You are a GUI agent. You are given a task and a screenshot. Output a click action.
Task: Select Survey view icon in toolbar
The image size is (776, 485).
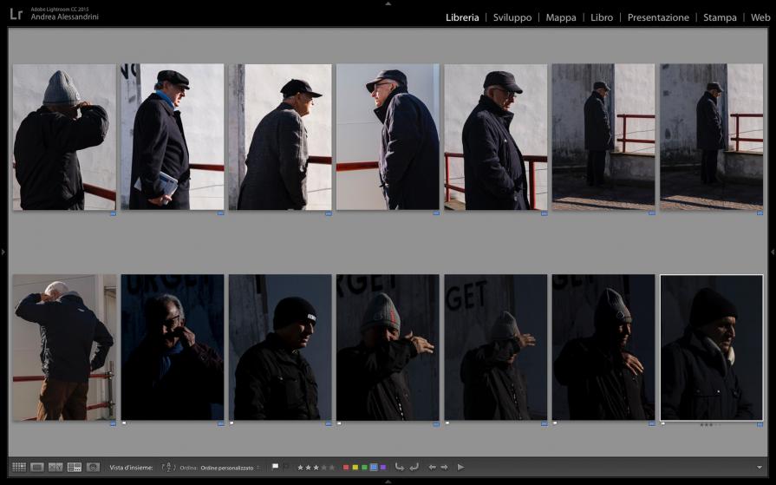coord(75,467)
